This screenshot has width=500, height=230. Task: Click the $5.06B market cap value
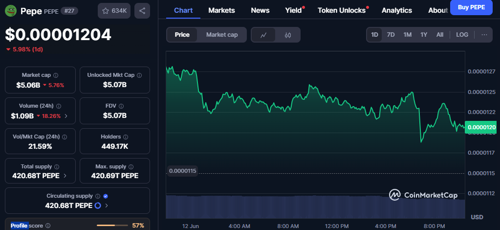(x=28, y=85)
